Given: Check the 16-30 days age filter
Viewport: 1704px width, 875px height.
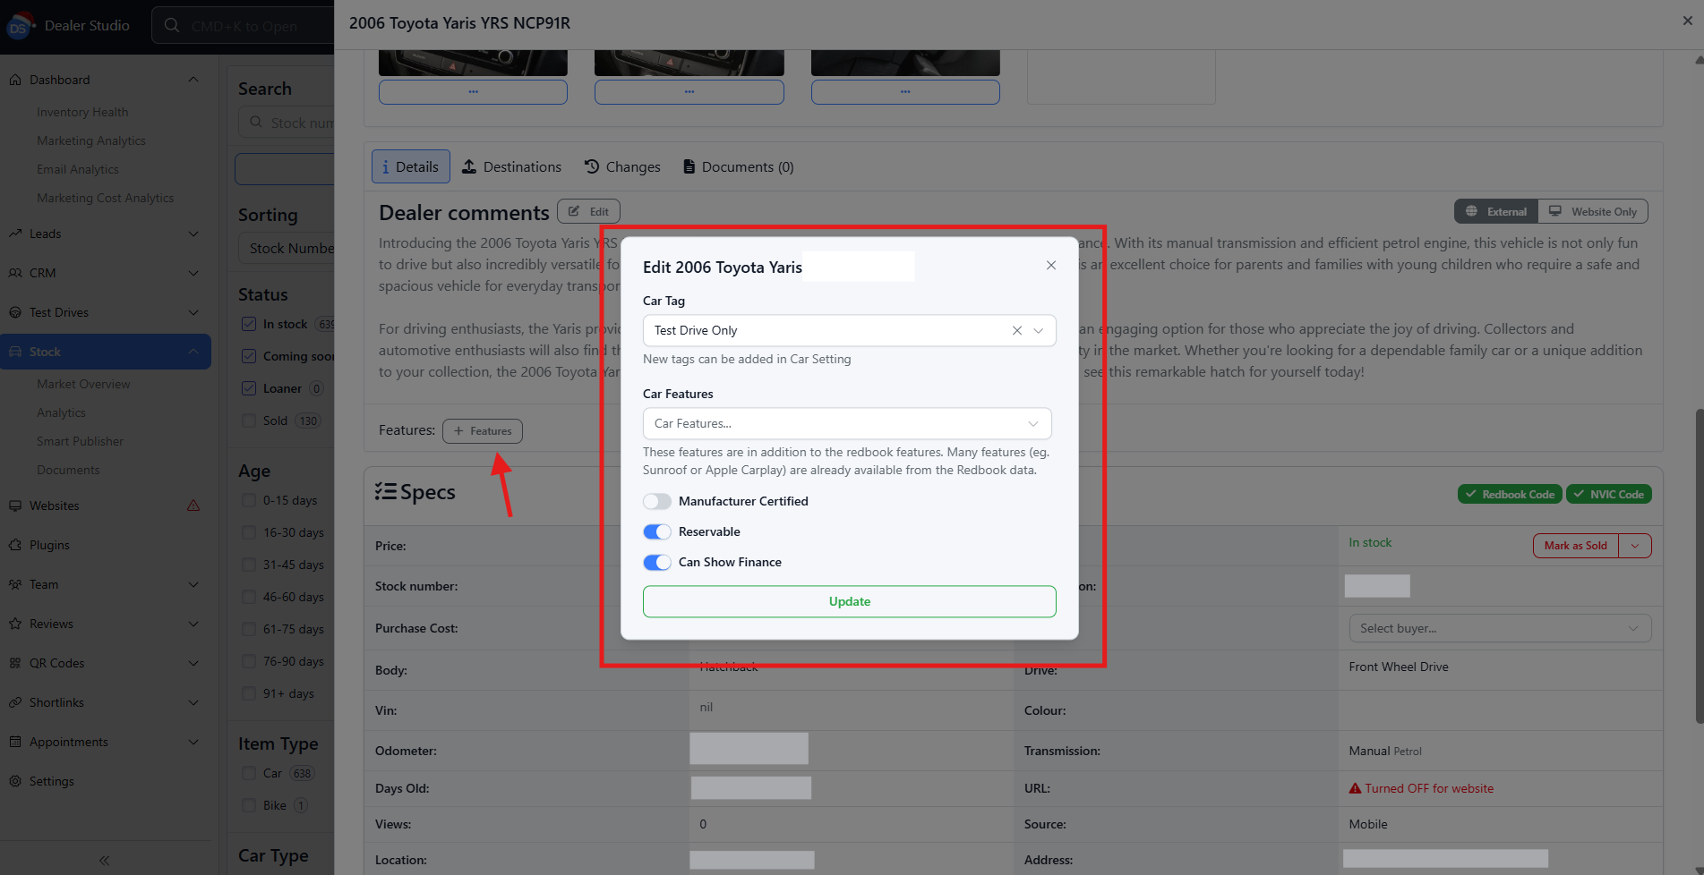Looking at the screenshot, I should coord(249,532).
